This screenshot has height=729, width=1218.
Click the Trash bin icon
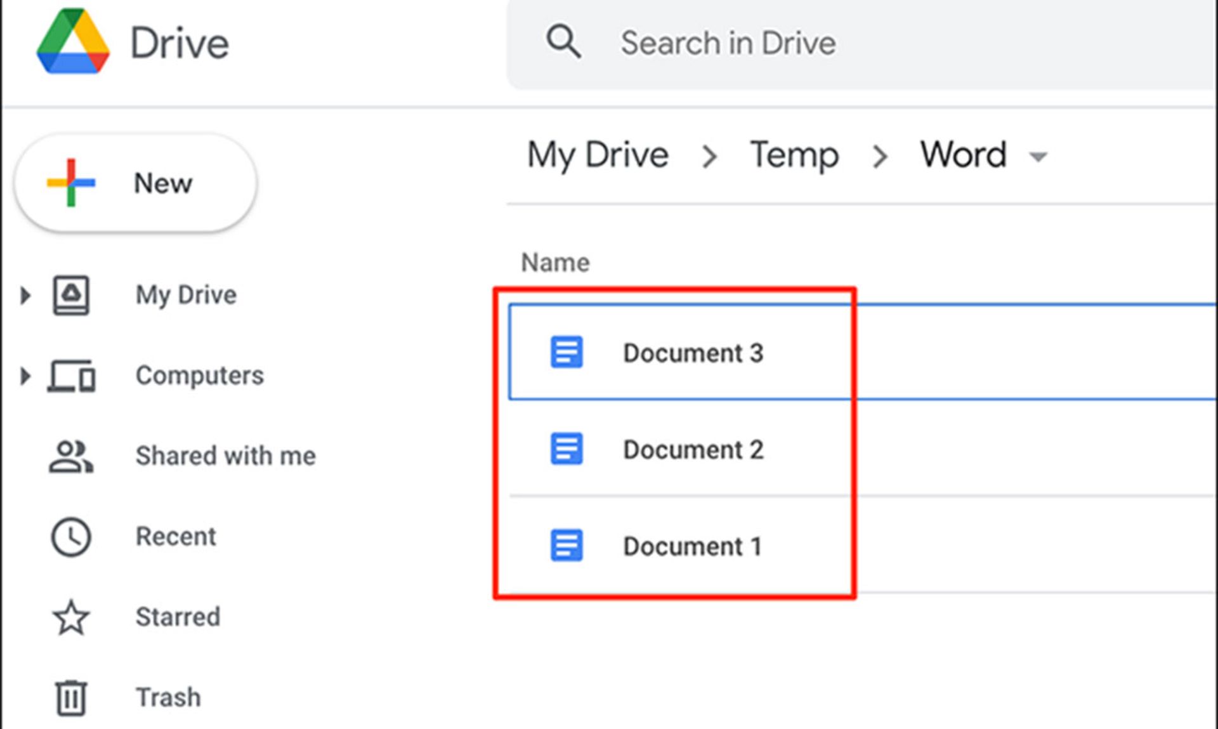[70, 697]
